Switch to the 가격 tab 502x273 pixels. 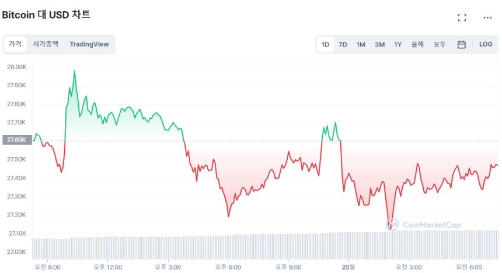pos(15,44)
